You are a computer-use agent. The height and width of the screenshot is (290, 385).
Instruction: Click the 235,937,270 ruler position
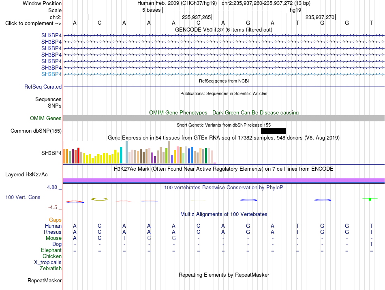[320, 17]
